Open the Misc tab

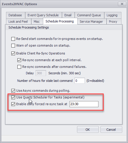tap(37, 22)
